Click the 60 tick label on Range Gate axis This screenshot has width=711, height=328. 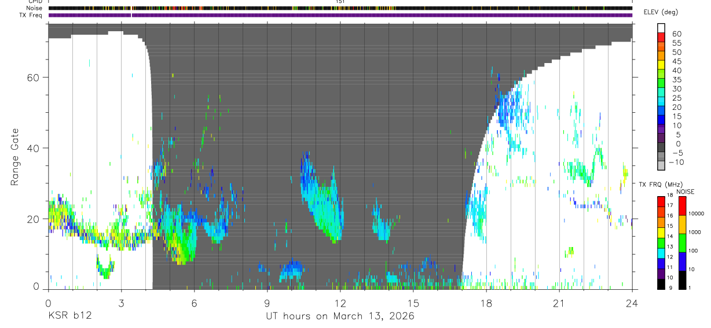point(33,77)
